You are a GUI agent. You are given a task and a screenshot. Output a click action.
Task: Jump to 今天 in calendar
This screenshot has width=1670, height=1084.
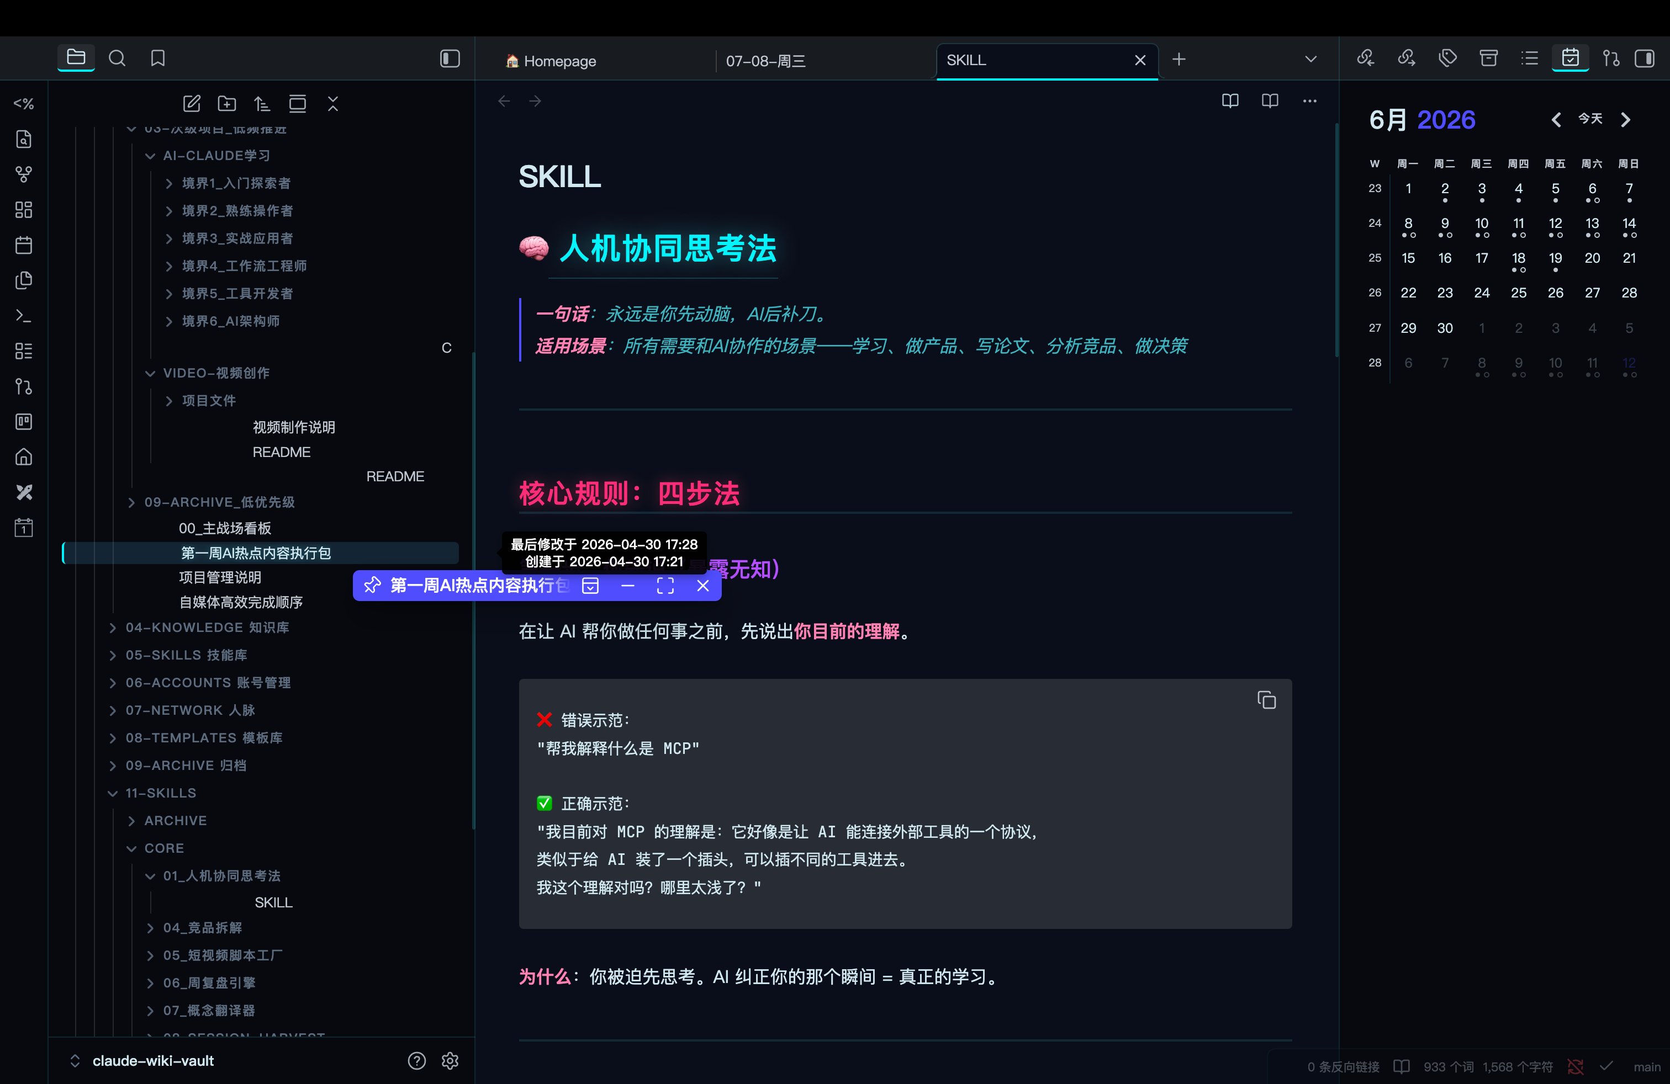(1590, 119)
